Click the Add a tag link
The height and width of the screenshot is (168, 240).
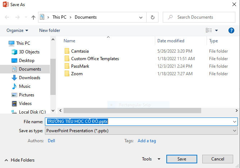(x=147, y=141)
